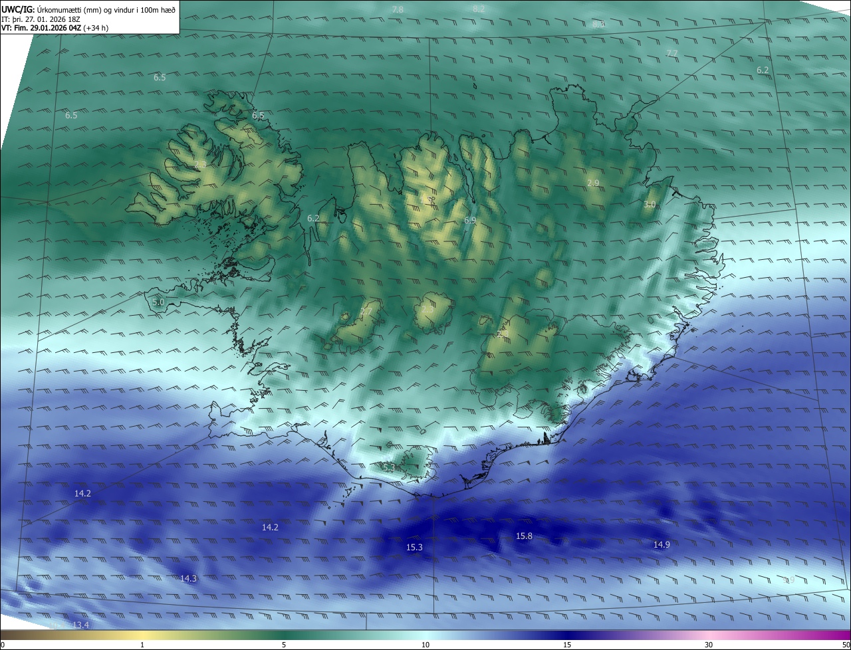Pick the 3.0 value label
Screen dimensions: 851x650
coord(650,205)
